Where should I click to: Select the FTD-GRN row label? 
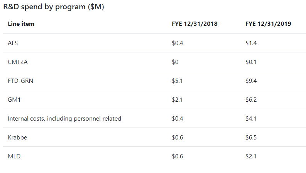(x=20, y=81)
